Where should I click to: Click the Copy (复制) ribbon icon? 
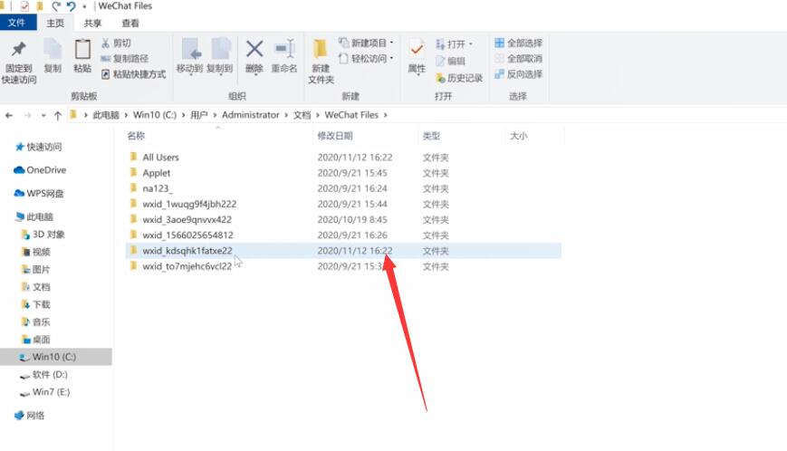click(x=53, y=49)
